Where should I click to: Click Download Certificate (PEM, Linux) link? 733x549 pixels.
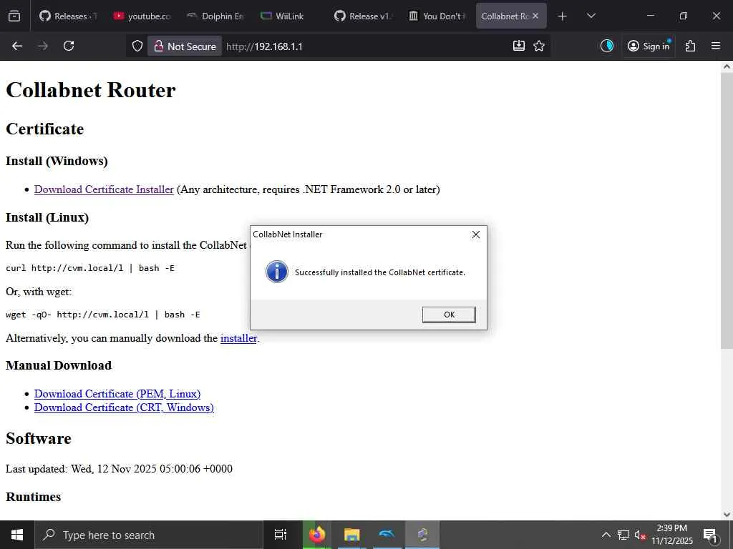[117, 394]
